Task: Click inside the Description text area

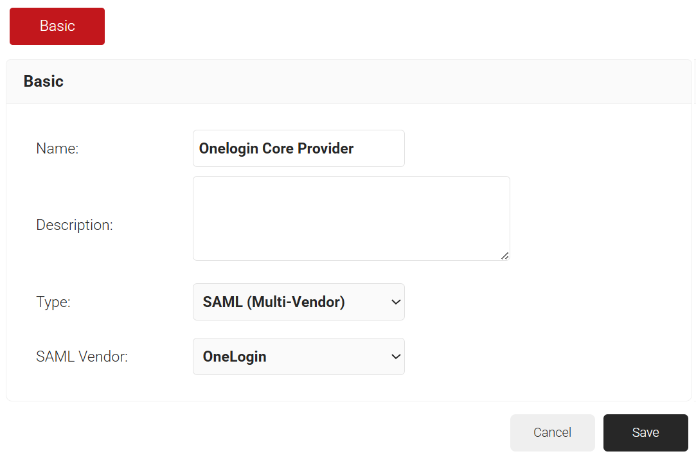Action: tap(351, 218)
